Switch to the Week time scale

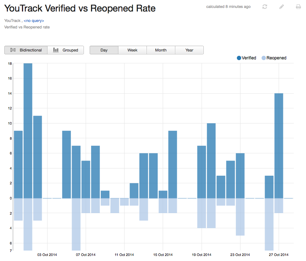[x=132, y=50]
